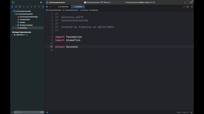Screen dimensions: 204x114
Task: Enable code review changes arrows
Action: [x=184, y=7]
